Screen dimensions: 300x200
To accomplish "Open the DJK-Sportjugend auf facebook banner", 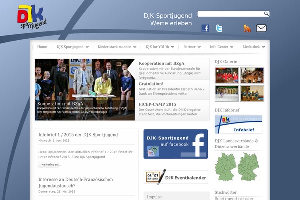I will [x=176, y=144].
